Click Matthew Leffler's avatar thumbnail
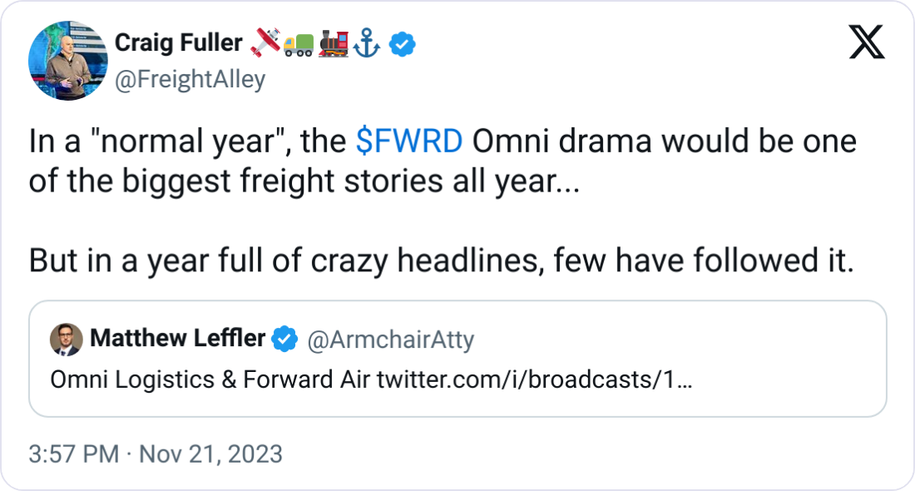915x491 pixels. pyautogui.click(x=66, y=340)
